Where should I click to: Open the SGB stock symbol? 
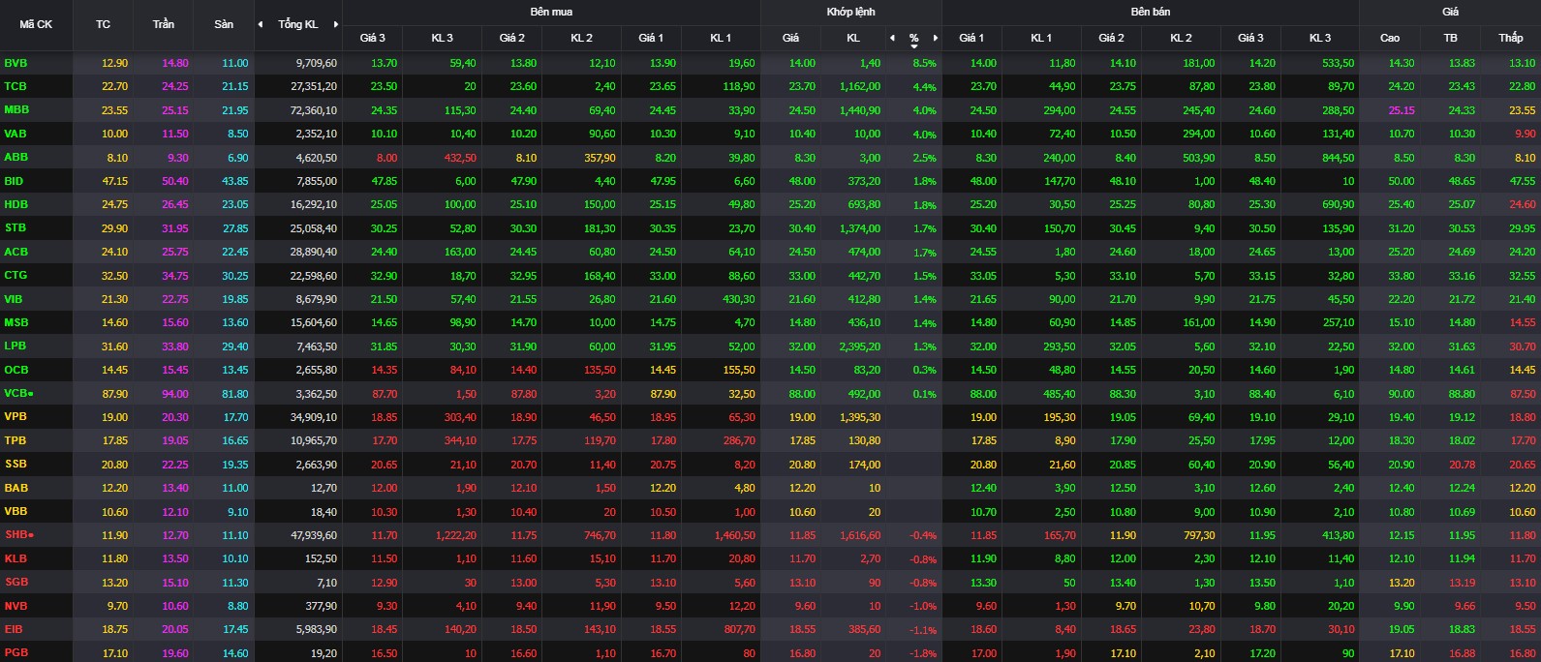tap(16, 582)
